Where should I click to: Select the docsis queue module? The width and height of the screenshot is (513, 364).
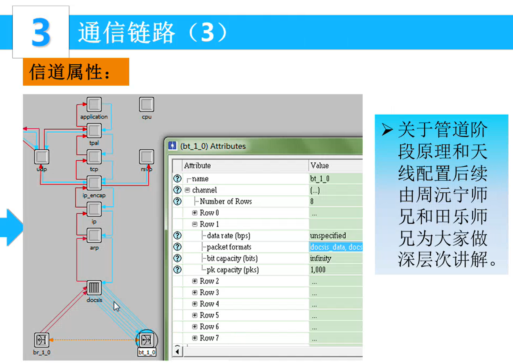94,288
